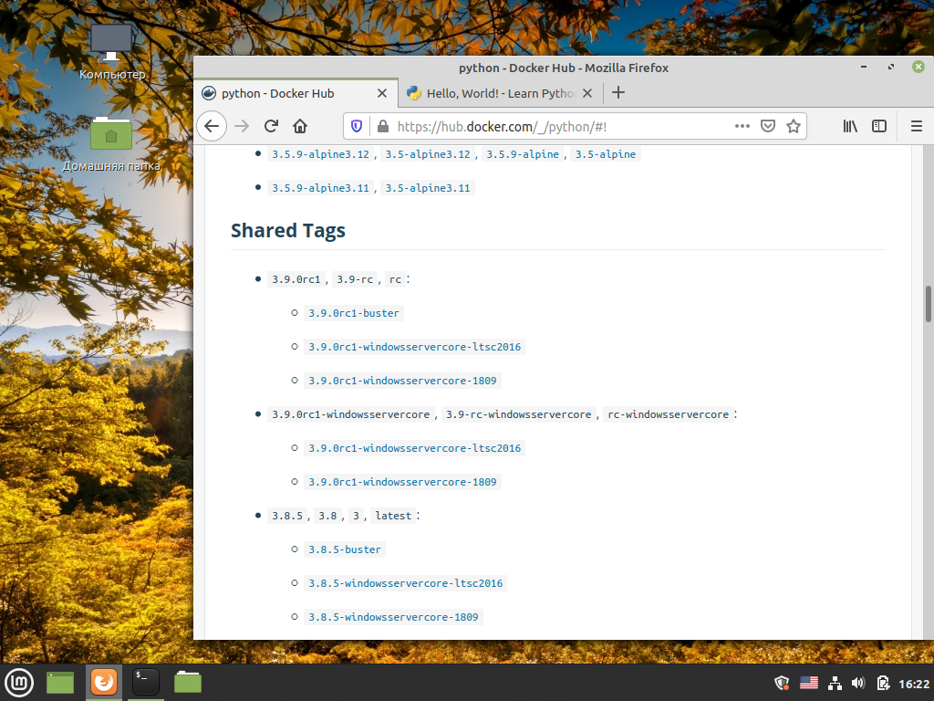Click the 3.8.5 shared tag text
Image resolution: width=934 pixels, height=701 pixels.
pyautogui.click(x=287, y=517)
